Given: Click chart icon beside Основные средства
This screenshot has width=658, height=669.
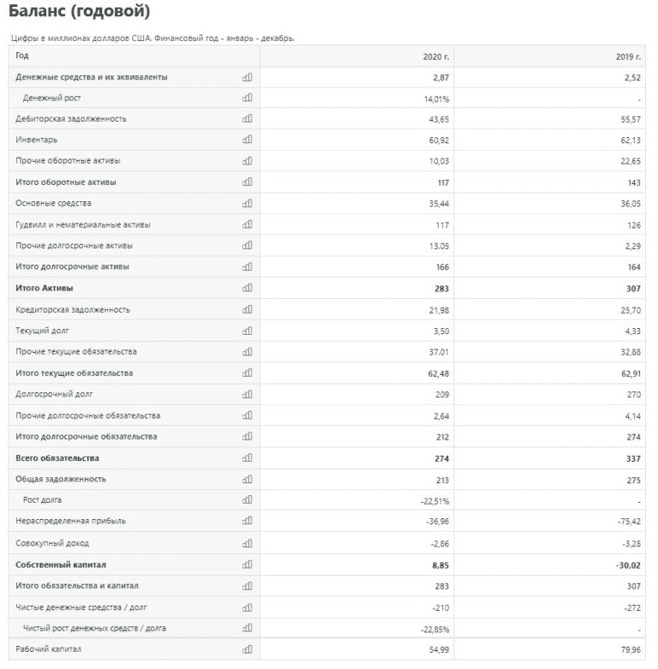Looking at the screenshot, I should click(248, 203).
